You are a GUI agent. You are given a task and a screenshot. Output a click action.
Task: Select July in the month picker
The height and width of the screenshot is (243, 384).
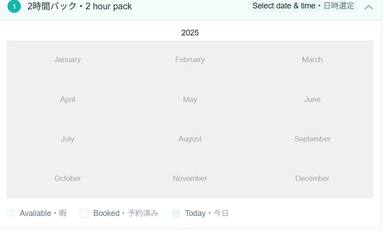(x=67, y=139)
